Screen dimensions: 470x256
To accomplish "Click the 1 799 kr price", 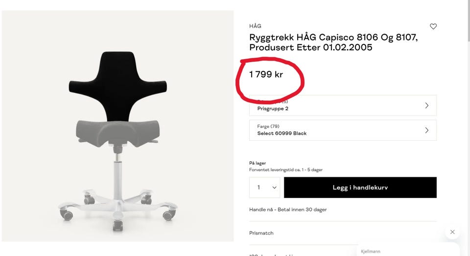I will click(x=266, y=75).
